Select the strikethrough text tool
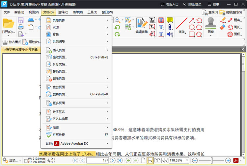Viewport: 247px width, 166px height. pos(161,27)
